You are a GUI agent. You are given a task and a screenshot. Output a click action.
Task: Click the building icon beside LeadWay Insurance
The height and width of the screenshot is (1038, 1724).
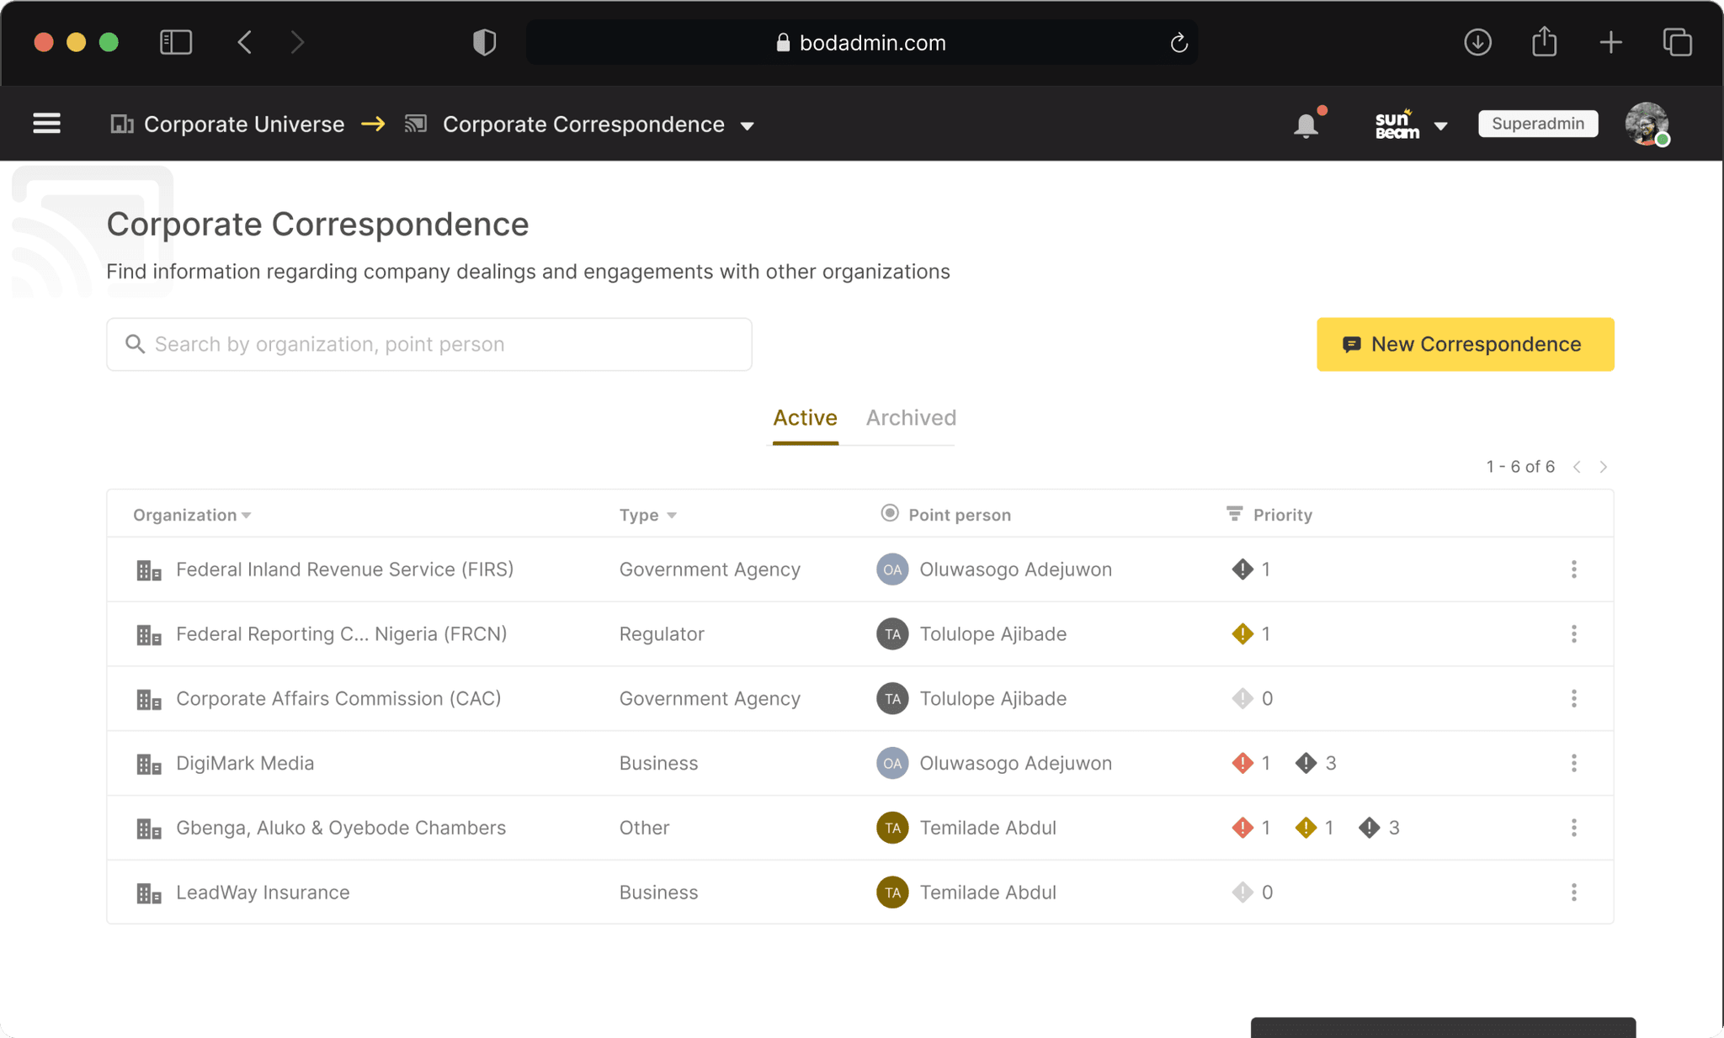point(148,893)
